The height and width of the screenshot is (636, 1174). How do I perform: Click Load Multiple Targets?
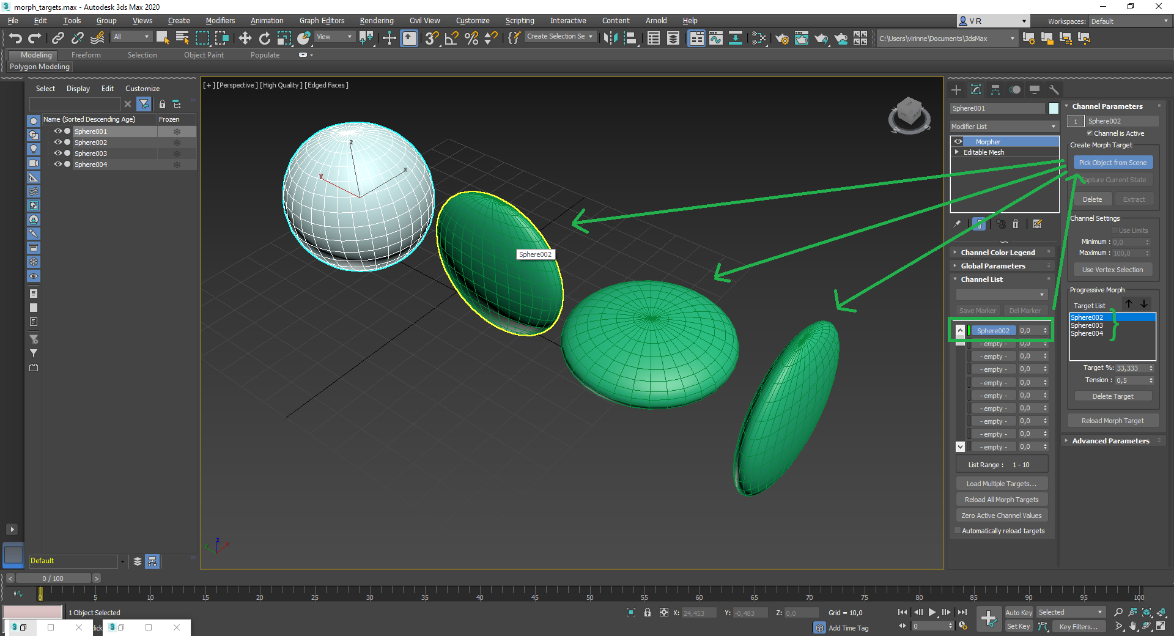(x=1002, y=483)
